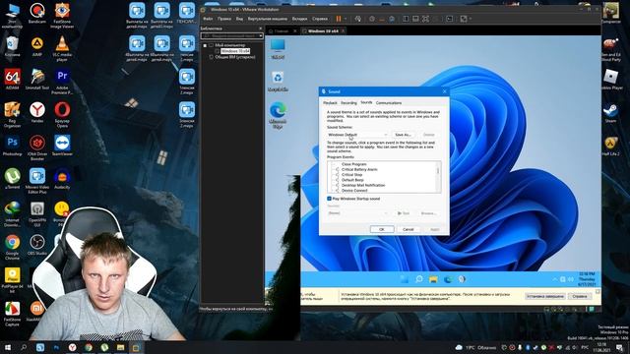The height and width of the screenshot is (354, 630).
Task: Collapse the Мой компьютер tree node
Action: (x=205, y=45)
